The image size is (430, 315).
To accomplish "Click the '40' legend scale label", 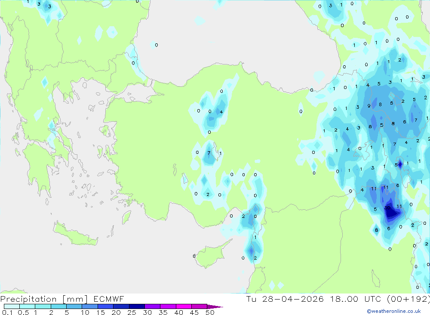I will point(178,312).
